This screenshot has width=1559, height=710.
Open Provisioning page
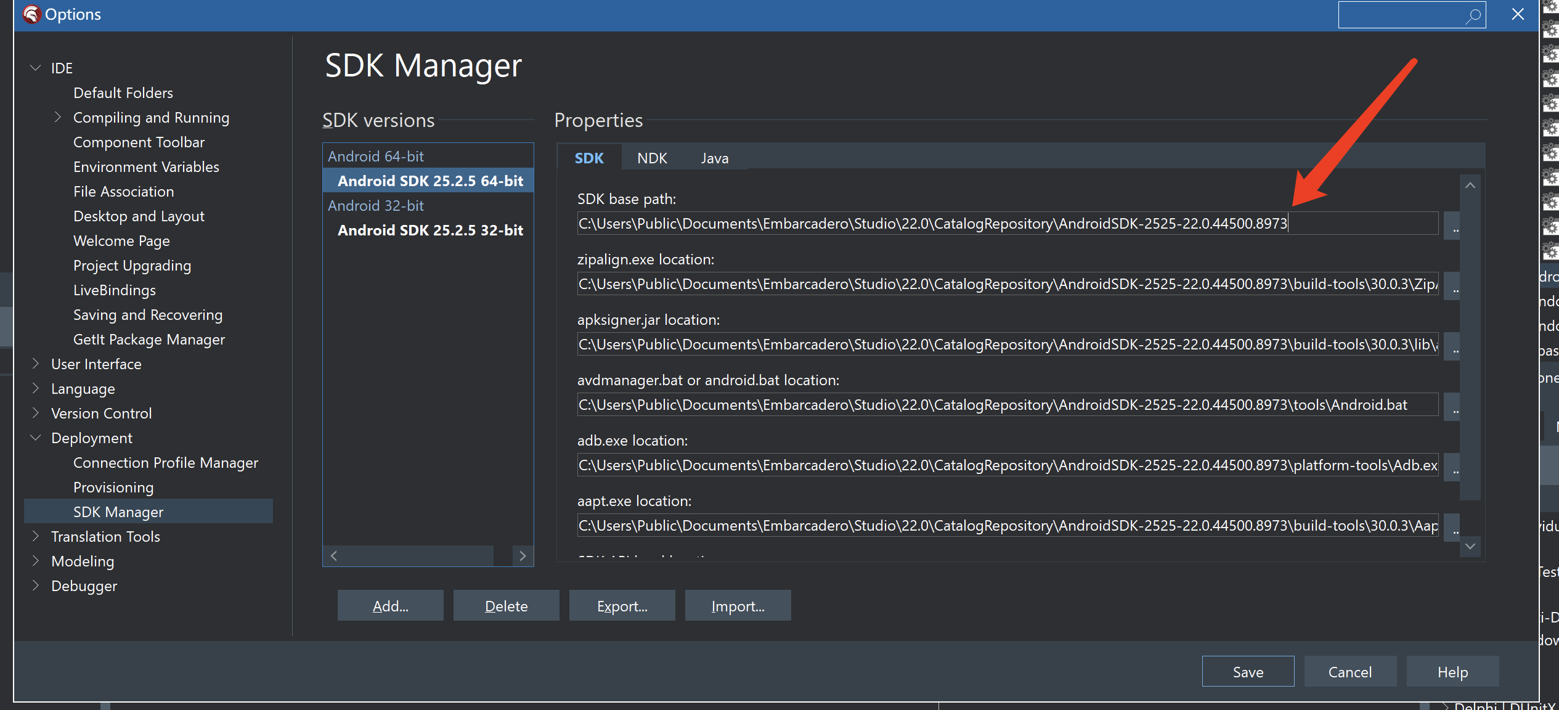pyautogui.click(x=113, y=487)
